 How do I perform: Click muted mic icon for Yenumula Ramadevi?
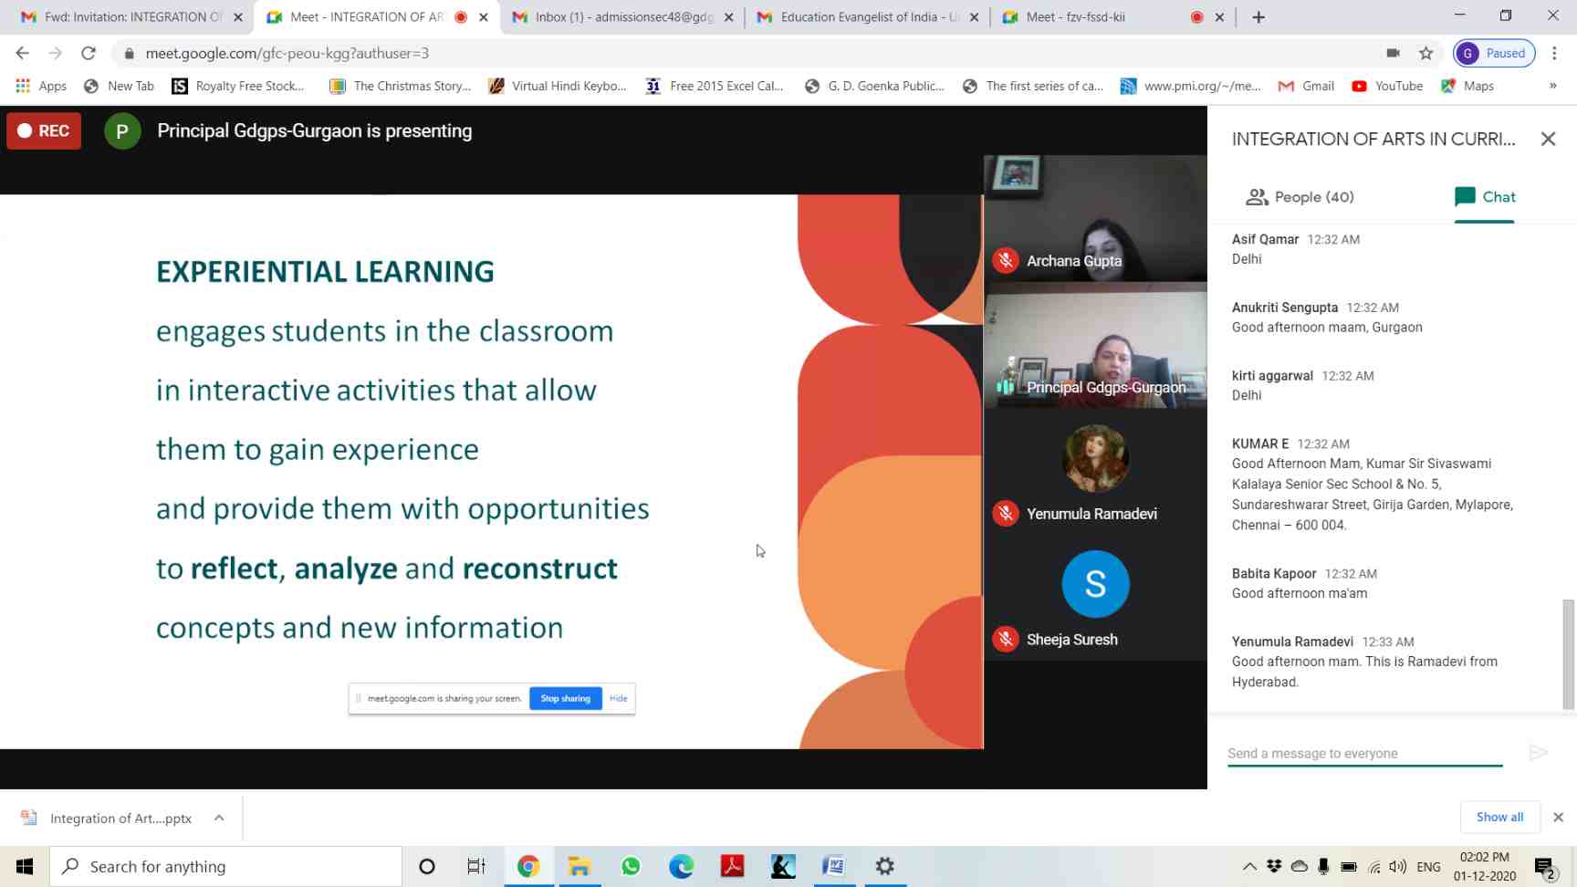pos(1006,514)
